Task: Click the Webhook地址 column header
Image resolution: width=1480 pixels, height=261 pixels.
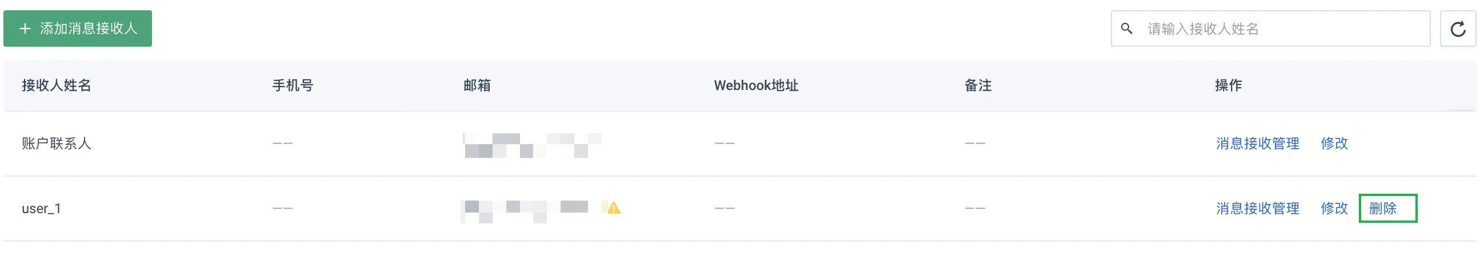Action: pos(756,85)
